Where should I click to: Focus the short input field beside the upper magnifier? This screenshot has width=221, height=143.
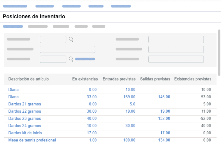[53, 39]
